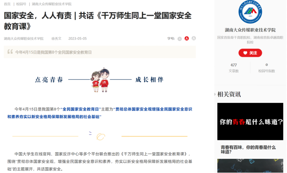Open the 青春有百味 related article link
Screen dimensions: 287x173
coord(248,149)
